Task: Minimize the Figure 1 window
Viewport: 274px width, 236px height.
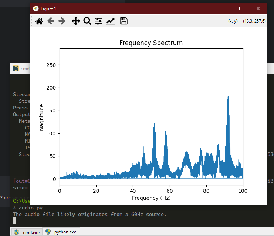Action: point(224,9)
